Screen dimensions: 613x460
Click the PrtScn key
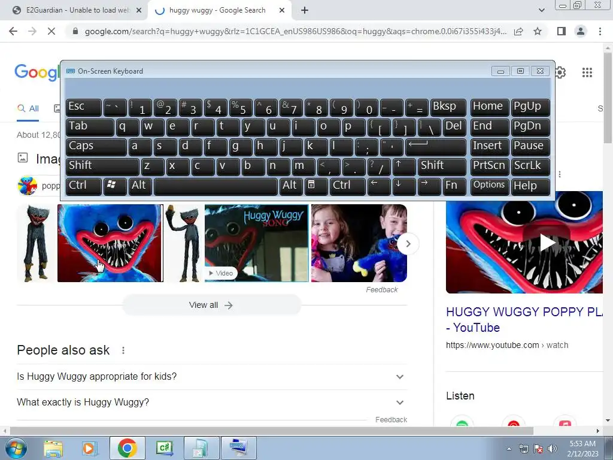pyautogui.click(x=490, y=167)
